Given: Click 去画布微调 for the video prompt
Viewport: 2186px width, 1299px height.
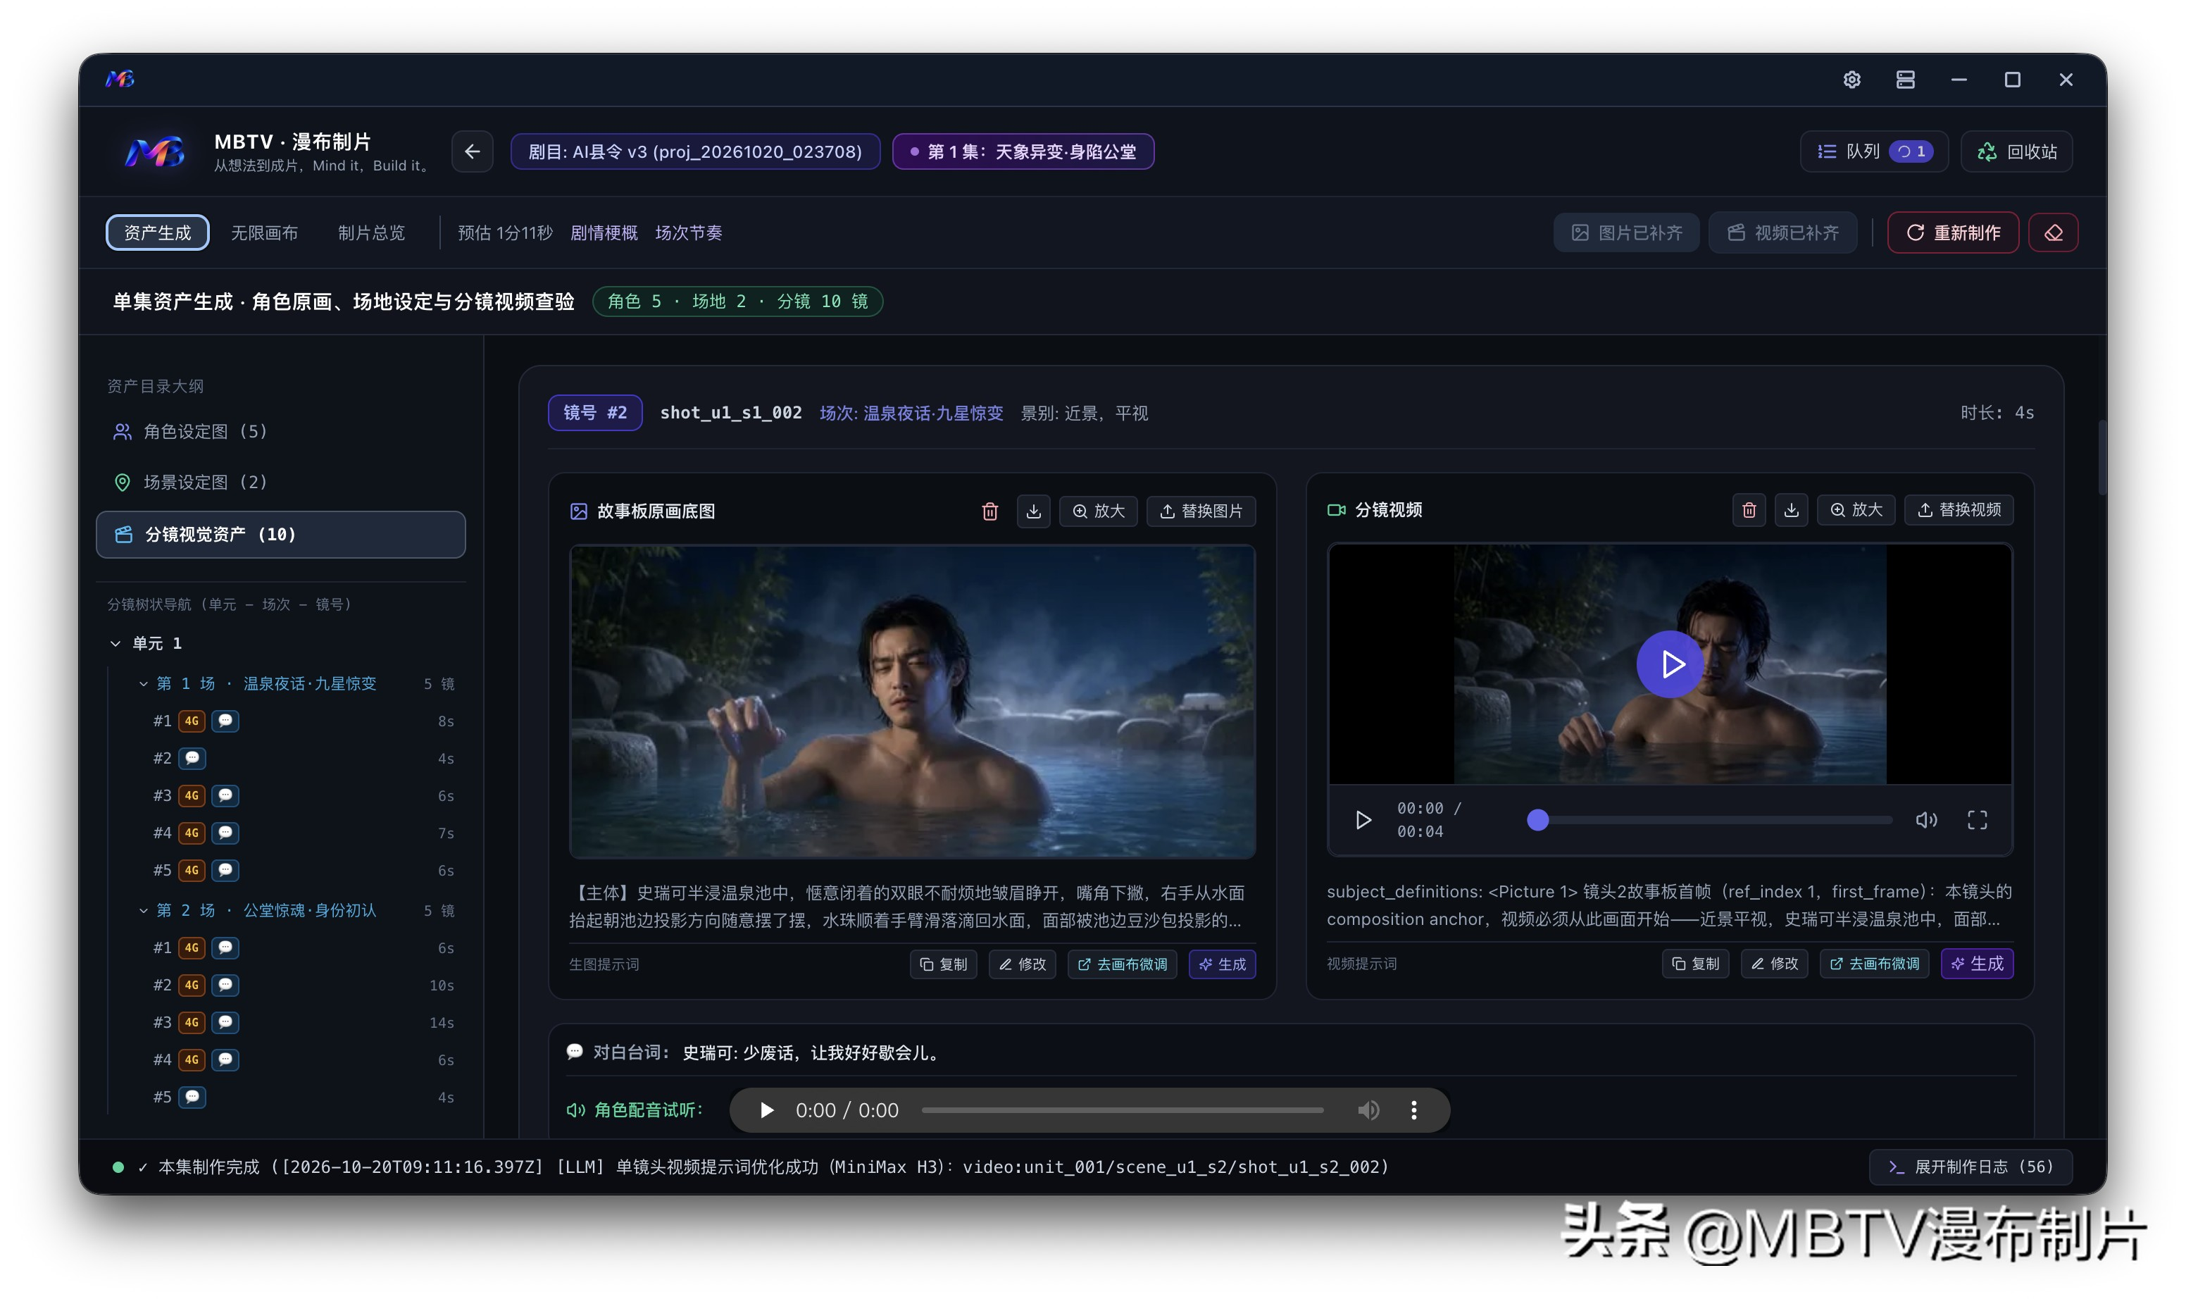Looking at the screenshot, I should pyautogui.click(x=1873, y=964).
